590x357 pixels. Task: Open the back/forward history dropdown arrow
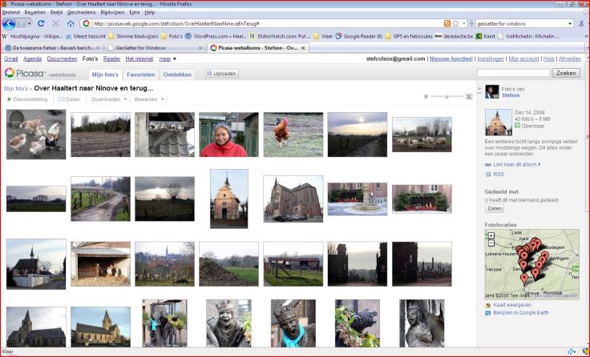[x=29, y=24]
